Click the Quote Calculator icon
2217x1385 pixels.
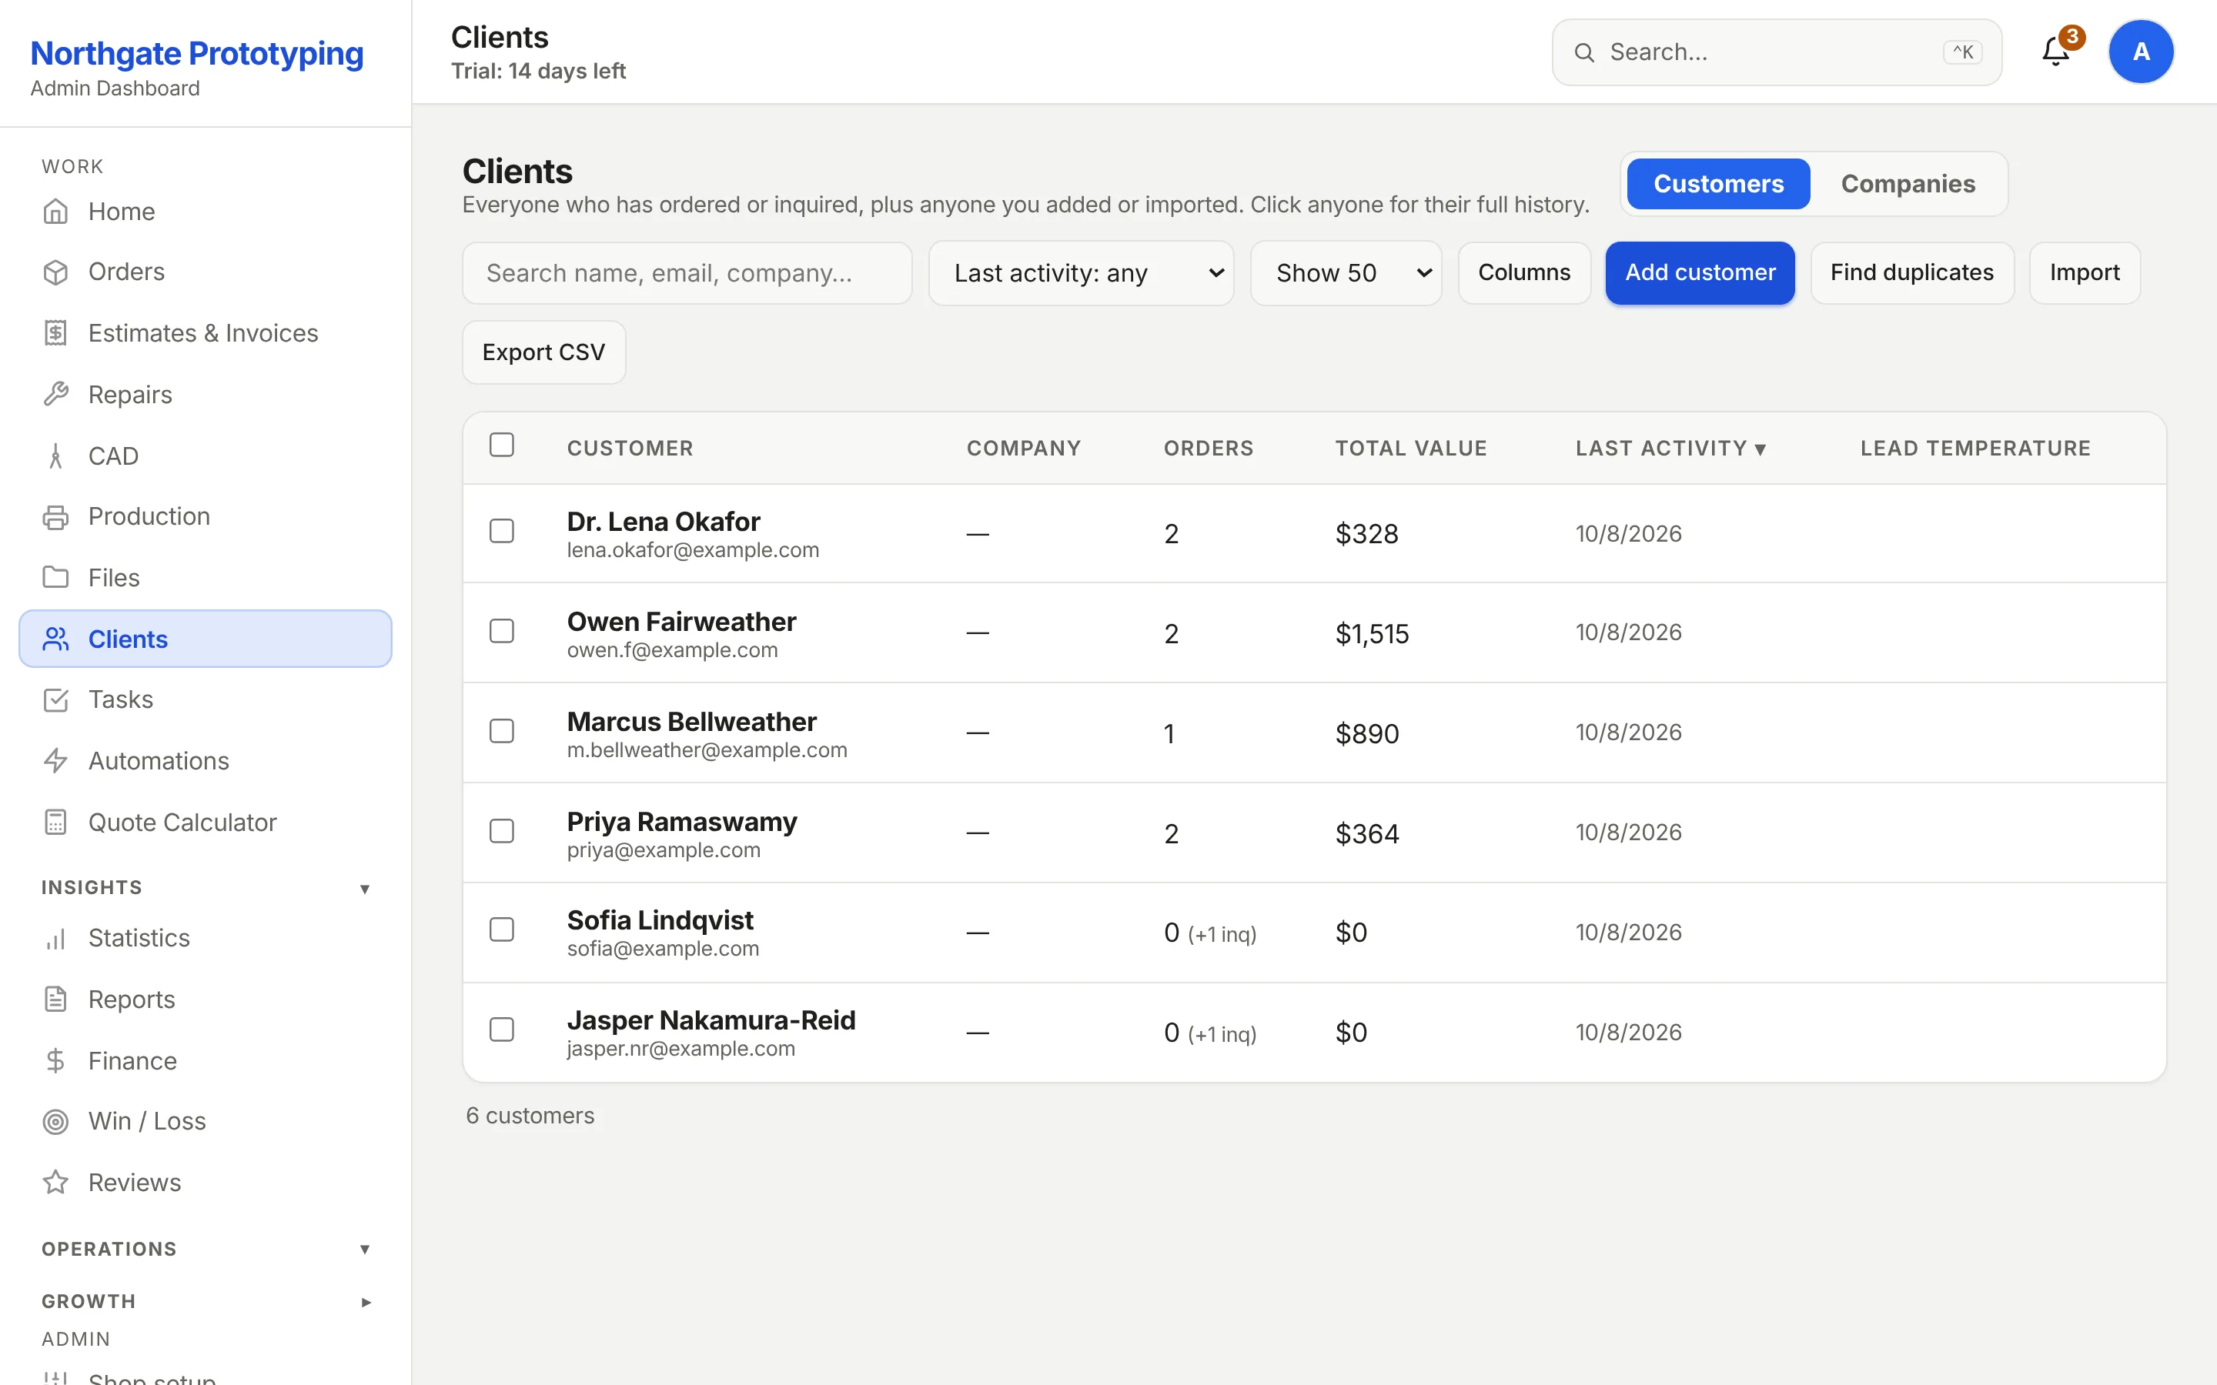[56, 823]
